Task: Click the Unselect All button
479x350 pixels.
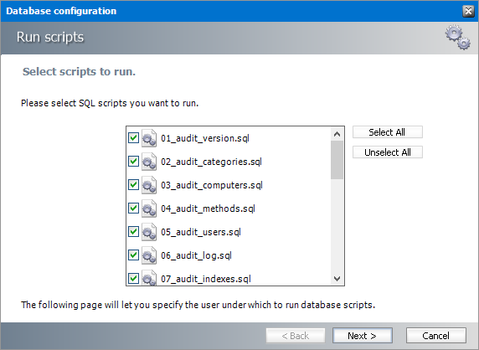Action: pyautogui.click(x=388, y=152)
